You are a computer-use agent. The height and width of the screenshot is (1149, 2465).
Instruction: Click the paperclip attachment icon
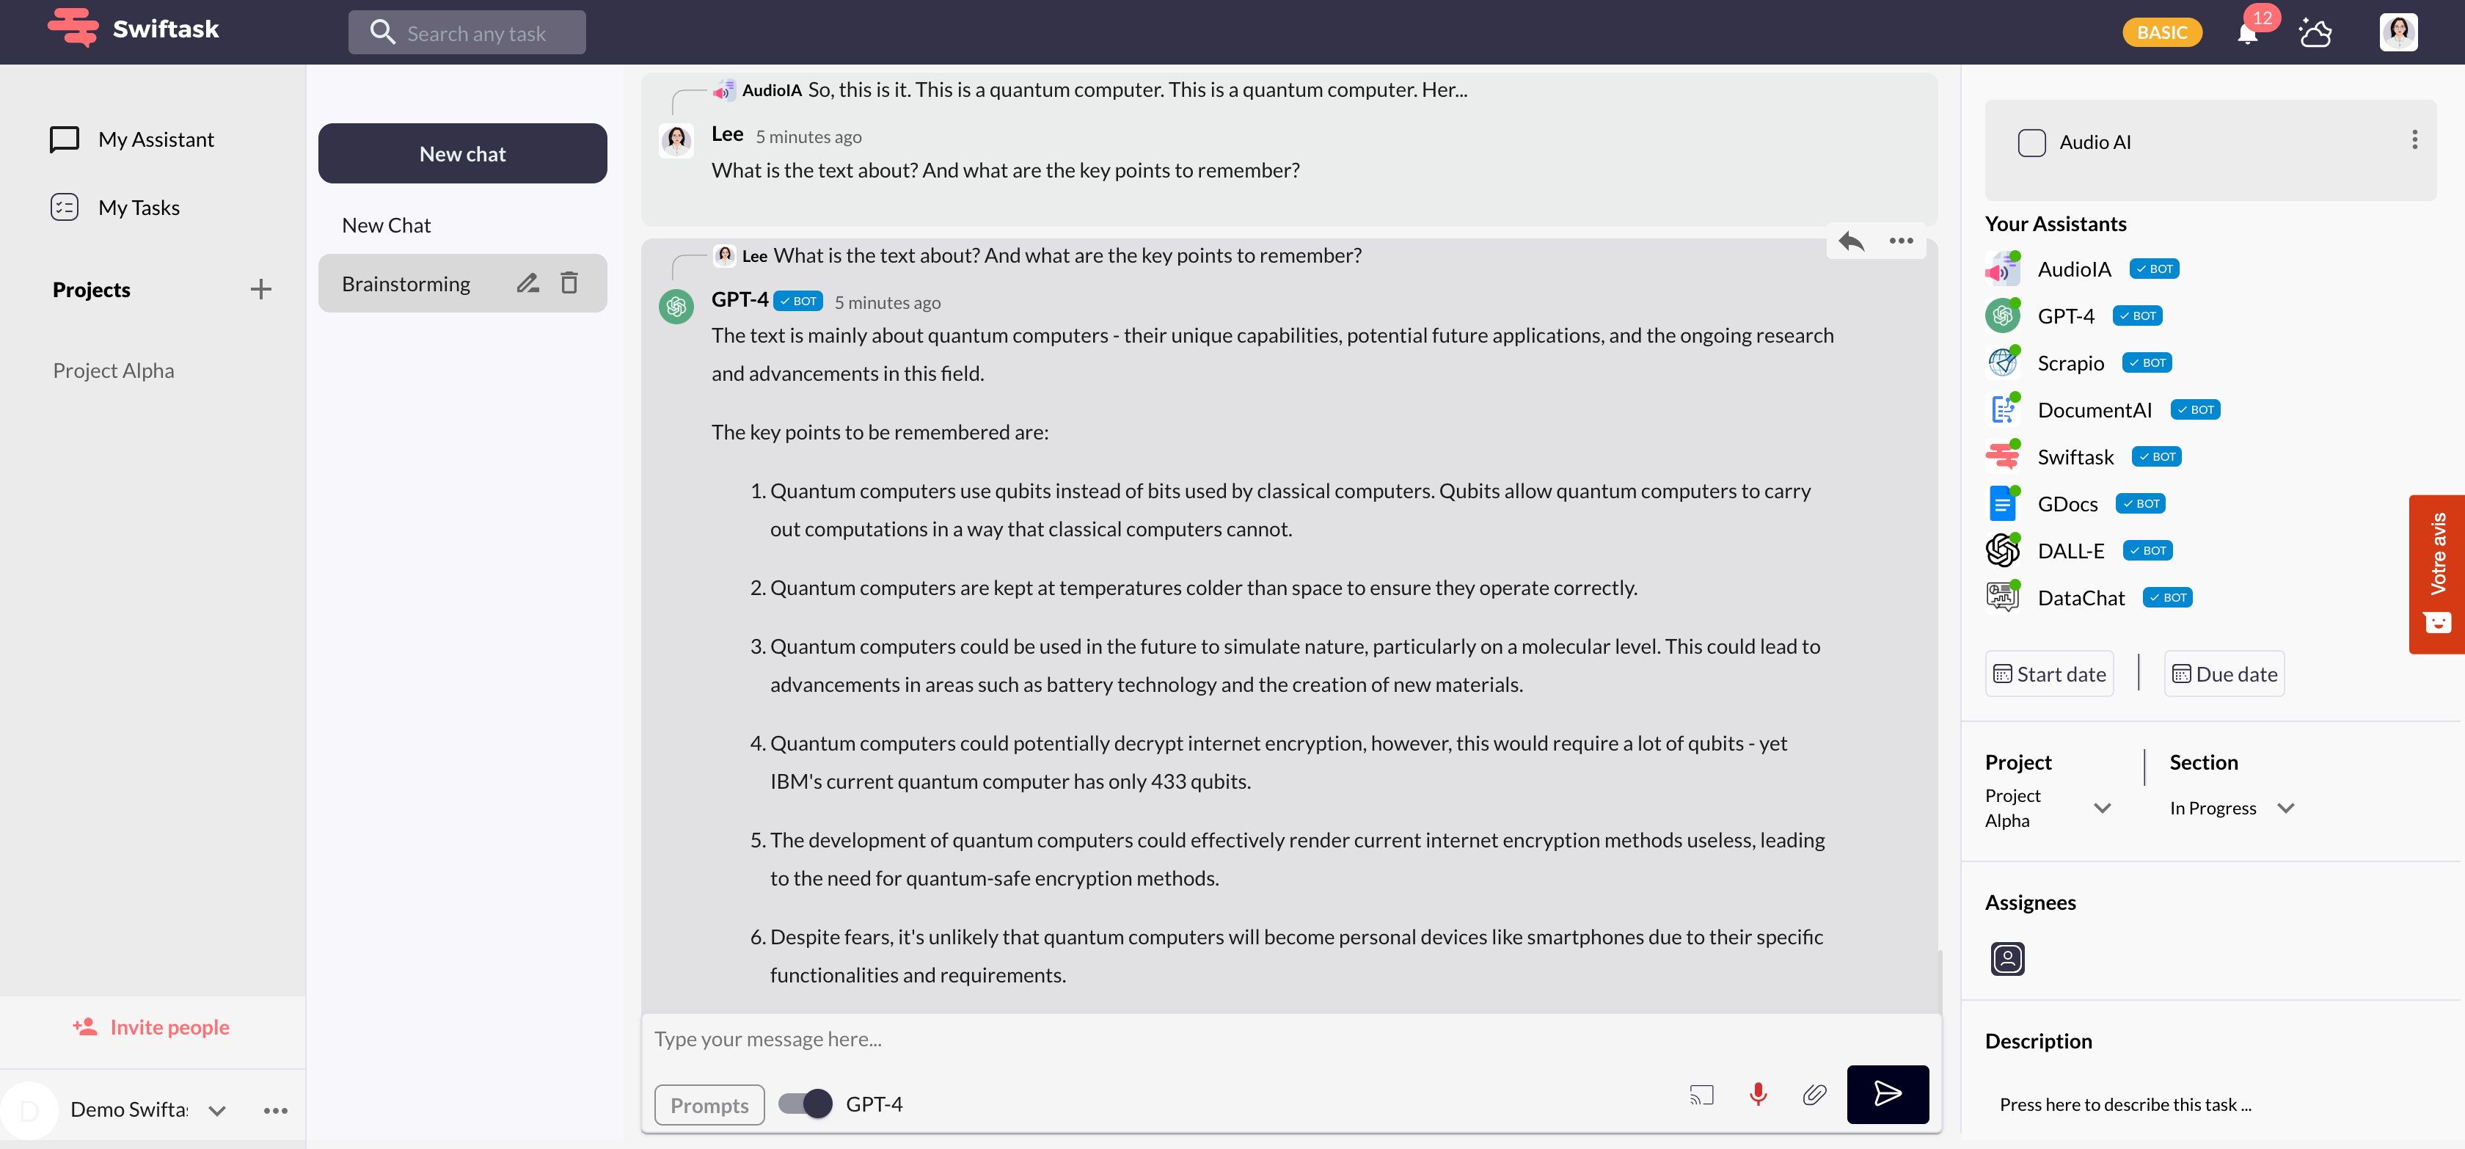pos(1814,1093)
